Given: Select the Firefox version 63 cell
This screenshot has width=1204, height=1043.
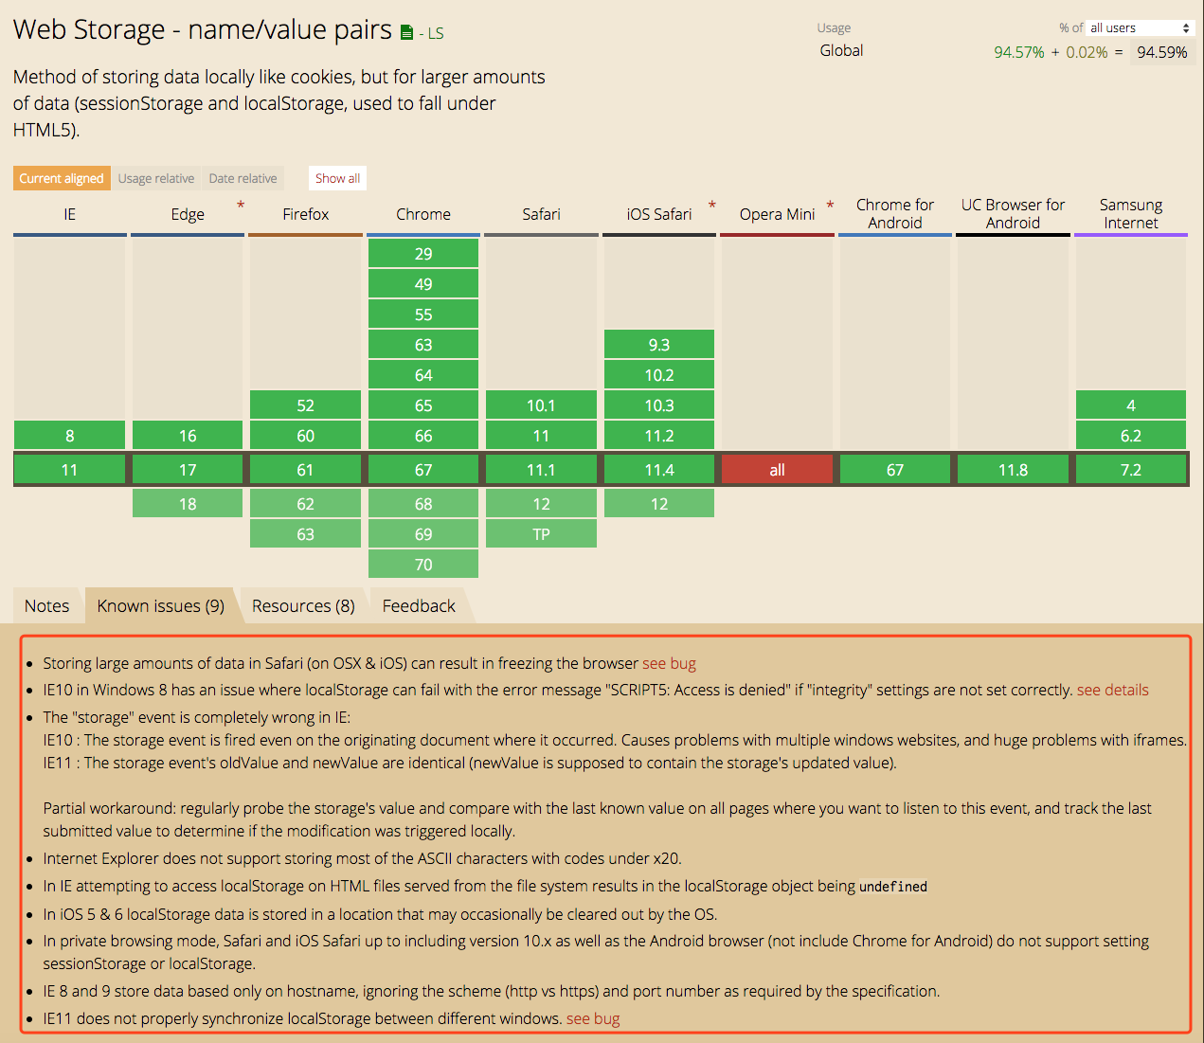Looking at the screenshot, I should (x=306, y=534).
